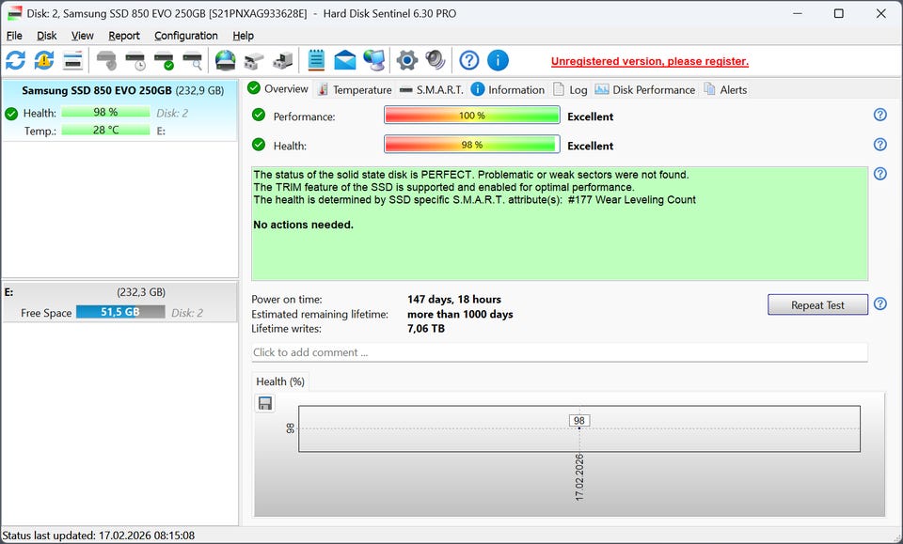Click the disk with globe icon
The image size is (903, 544).
(225, 61)
